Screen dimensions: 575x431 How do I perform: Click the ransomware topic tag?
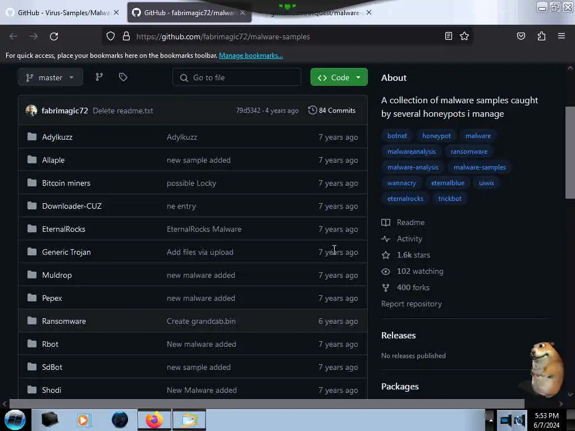pos(469,152)
